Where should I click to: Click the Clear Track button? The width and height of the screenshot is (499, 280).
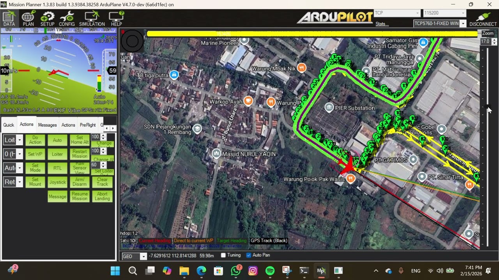click(102, 182)
